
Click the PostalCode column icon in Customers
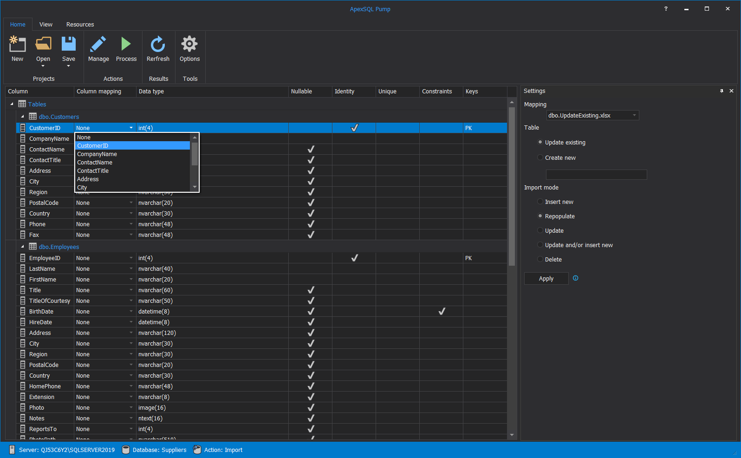point(23,203)
